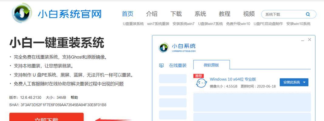Open the 视频 navigation tab
The width and height of the screenshot is (324, 121).
249,14
